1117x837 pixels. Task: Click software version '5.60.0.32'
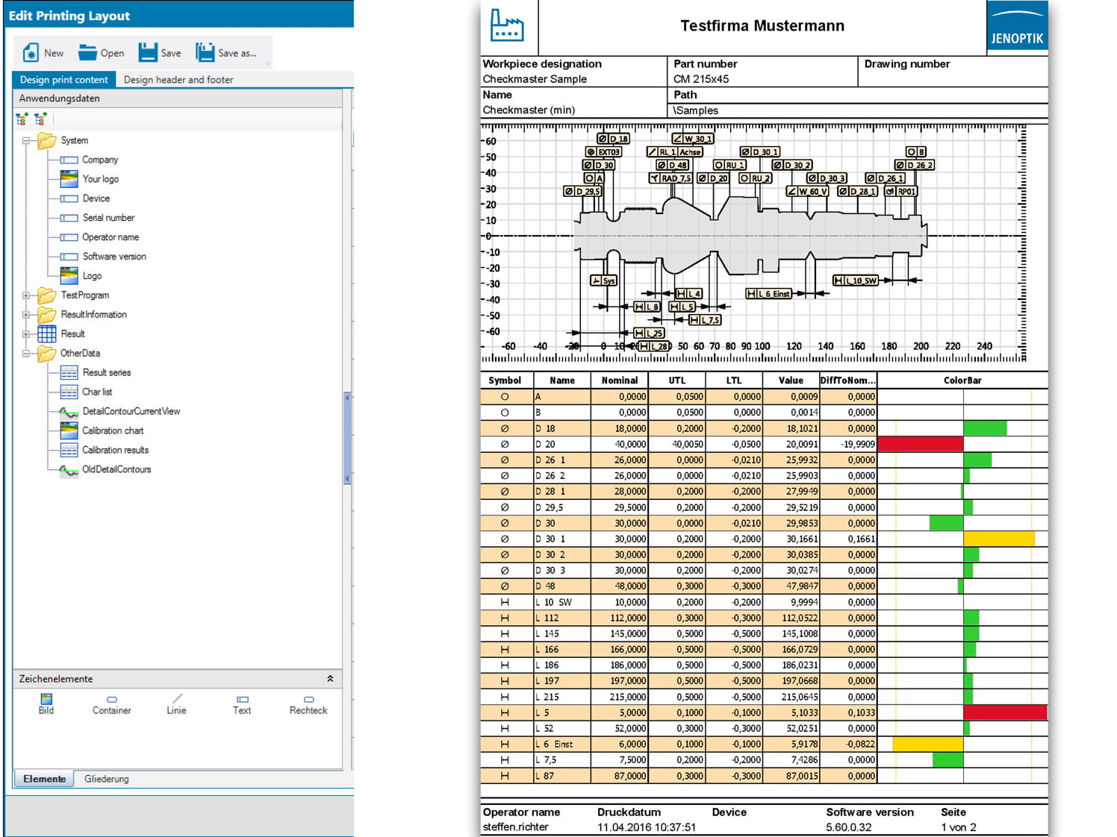[x=848, y=827]
